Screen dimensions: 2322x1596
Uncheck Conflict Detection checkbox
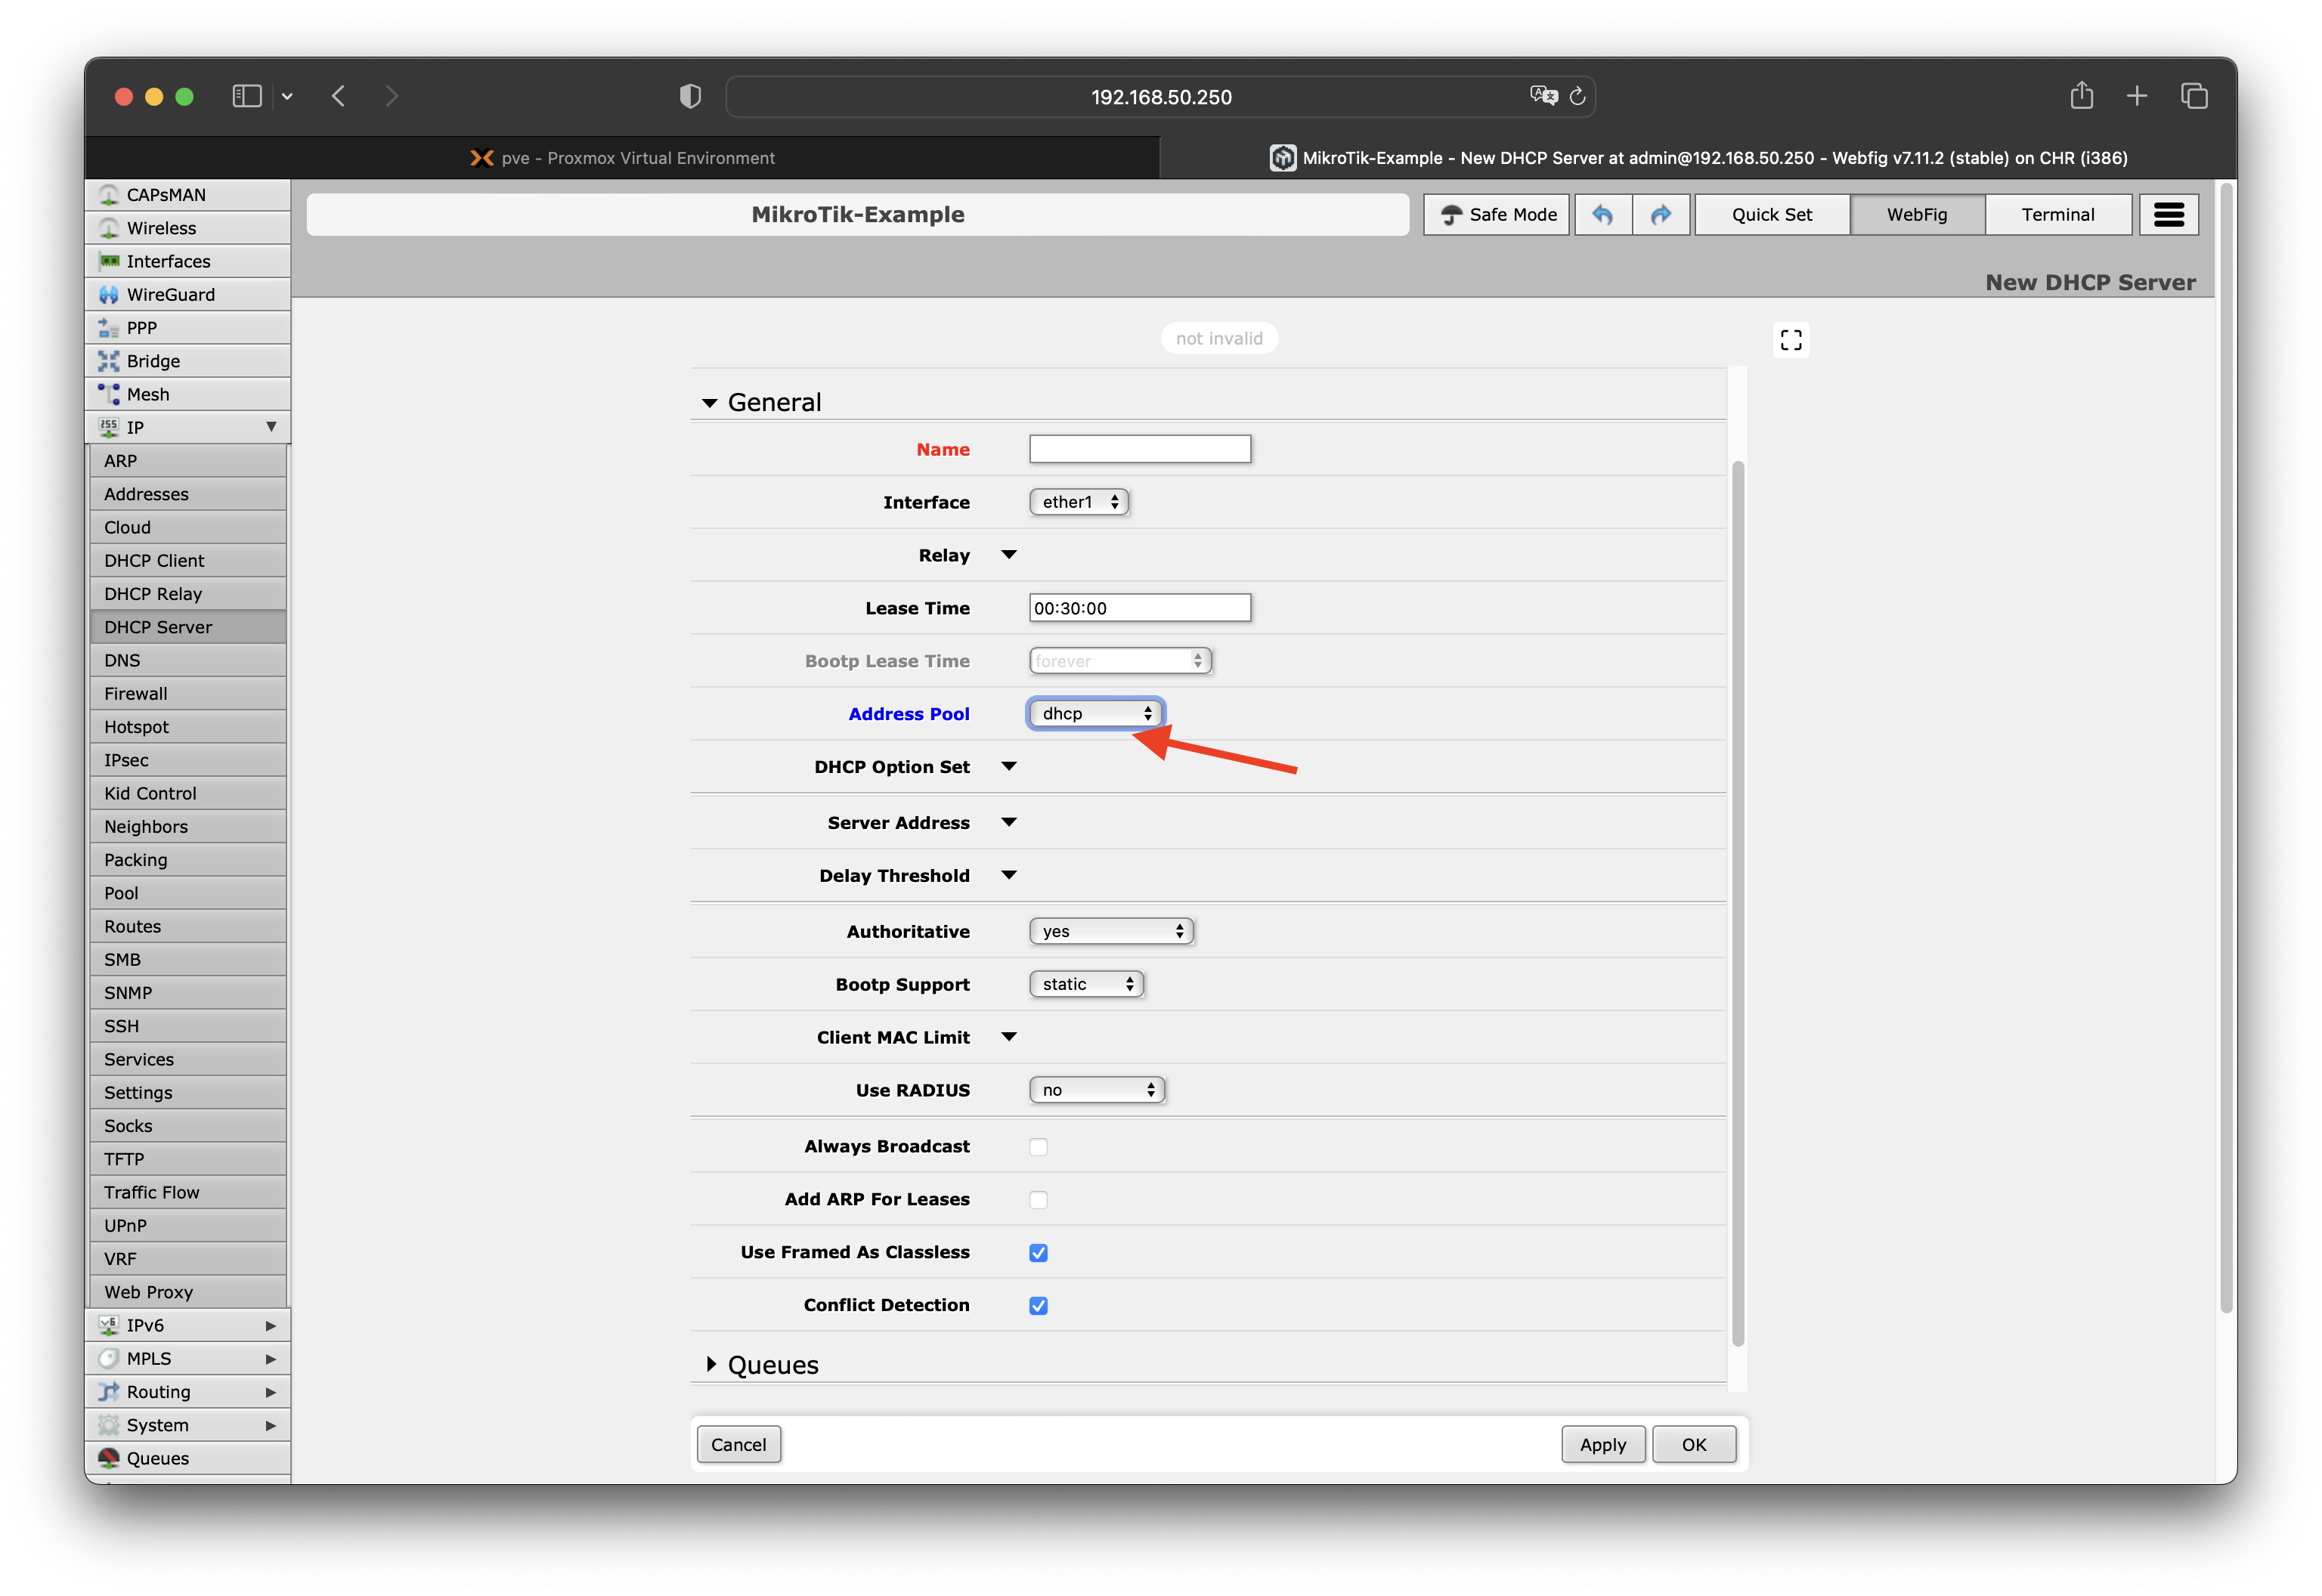pos(1038,1306)
